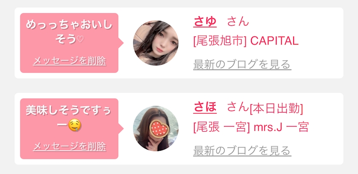The height and width of the screenshot is (174, 358).
Task: Click the めっっちゃおいしそう message text
Action: pos(69,32)
